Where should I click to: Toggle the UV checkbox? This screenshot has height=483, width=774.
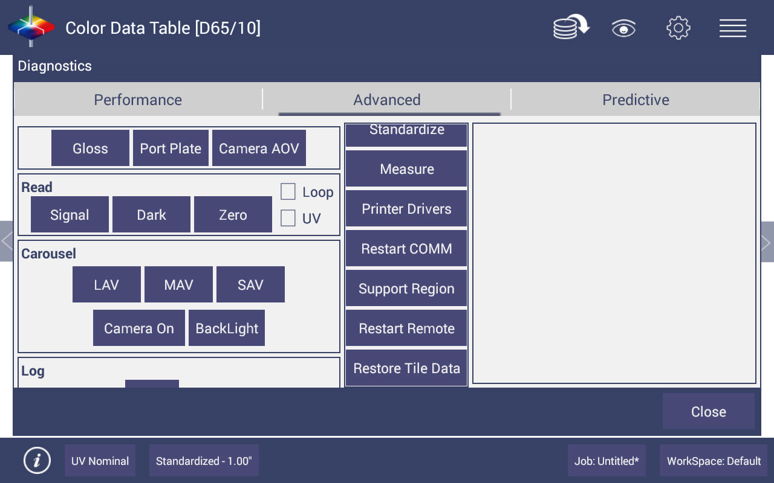coord(288,218)
